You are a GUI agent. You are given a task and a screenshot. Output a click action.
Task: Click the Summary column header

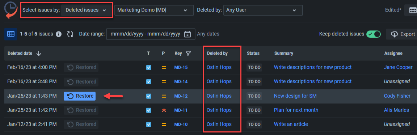click(x=283, y=54)
